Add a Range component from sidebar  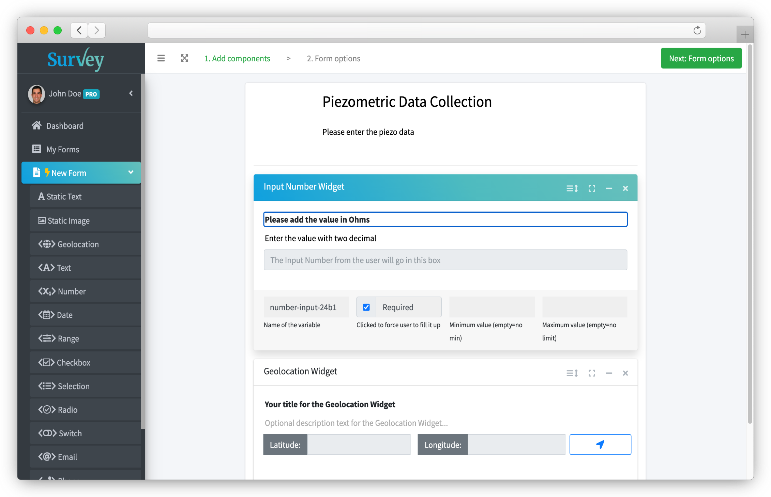(x=68, y=338)
